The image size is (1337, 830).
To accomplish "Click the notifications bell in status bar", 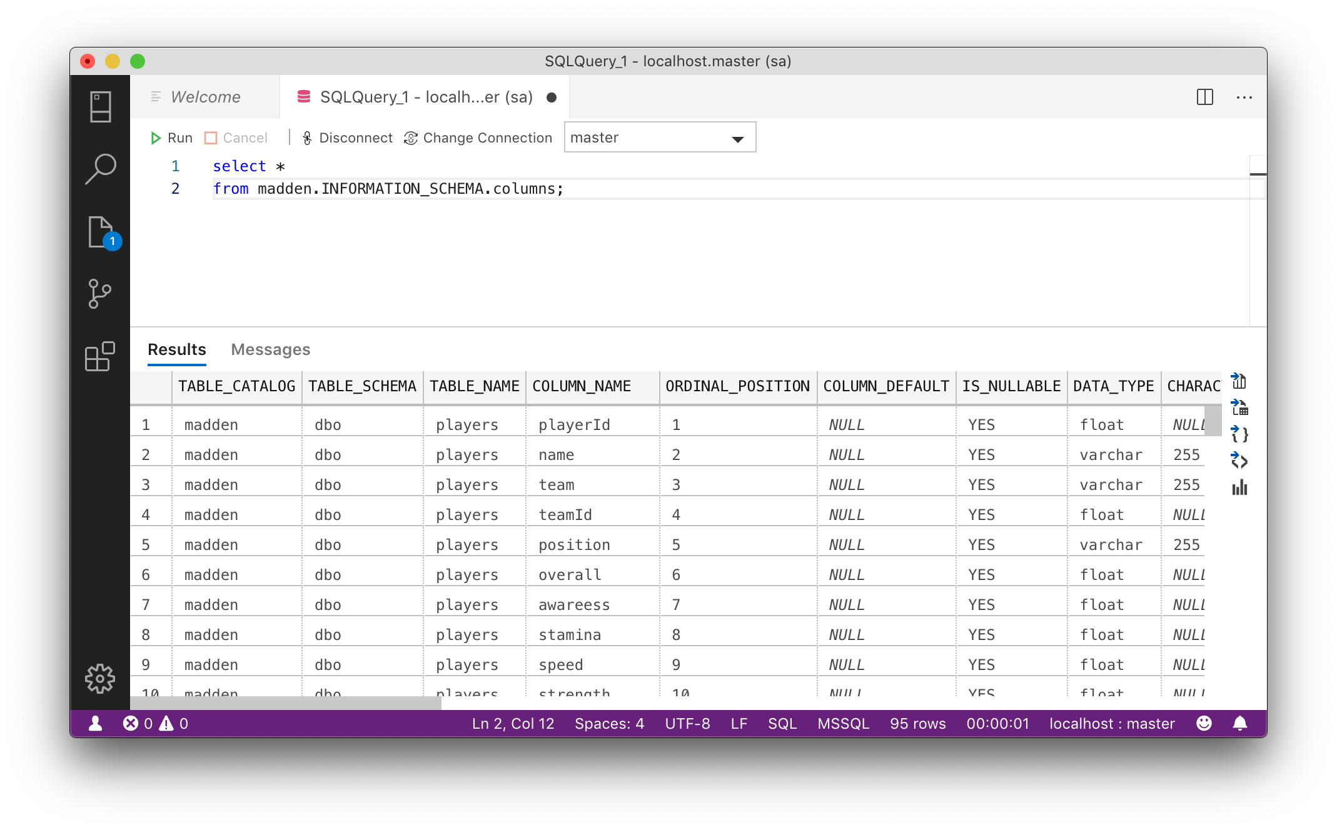I will (x=1239, y=723).
